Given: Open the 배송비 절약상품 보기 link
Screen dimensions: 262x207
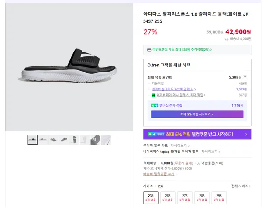Looking at the screenshot, I should pyautogui.click(x=159, y=174).
